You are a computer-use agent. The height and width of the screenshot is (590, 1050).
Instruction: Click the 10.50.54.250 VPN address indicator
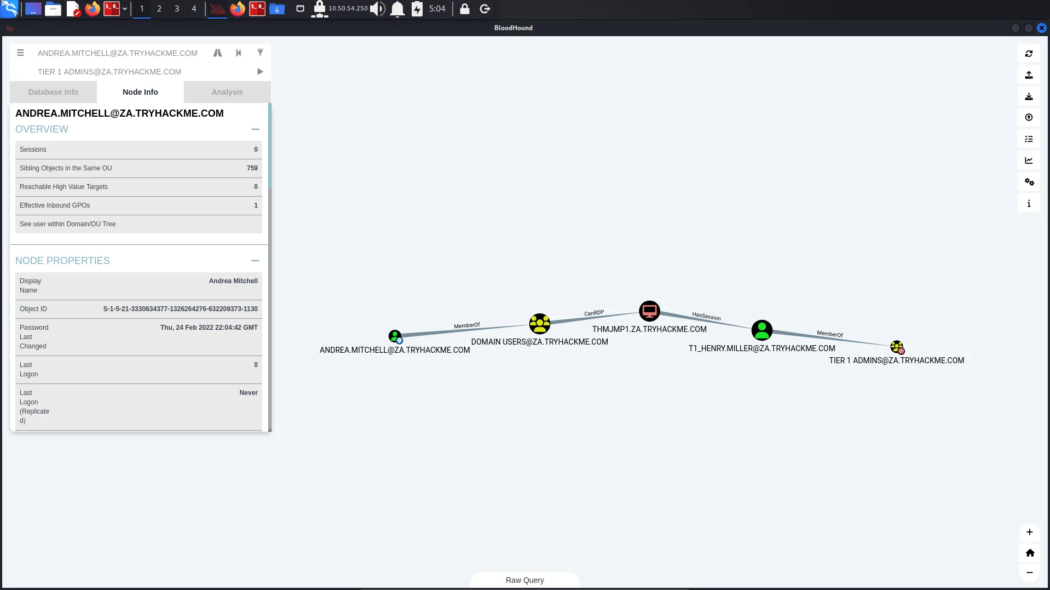click(x=348, y=8)
